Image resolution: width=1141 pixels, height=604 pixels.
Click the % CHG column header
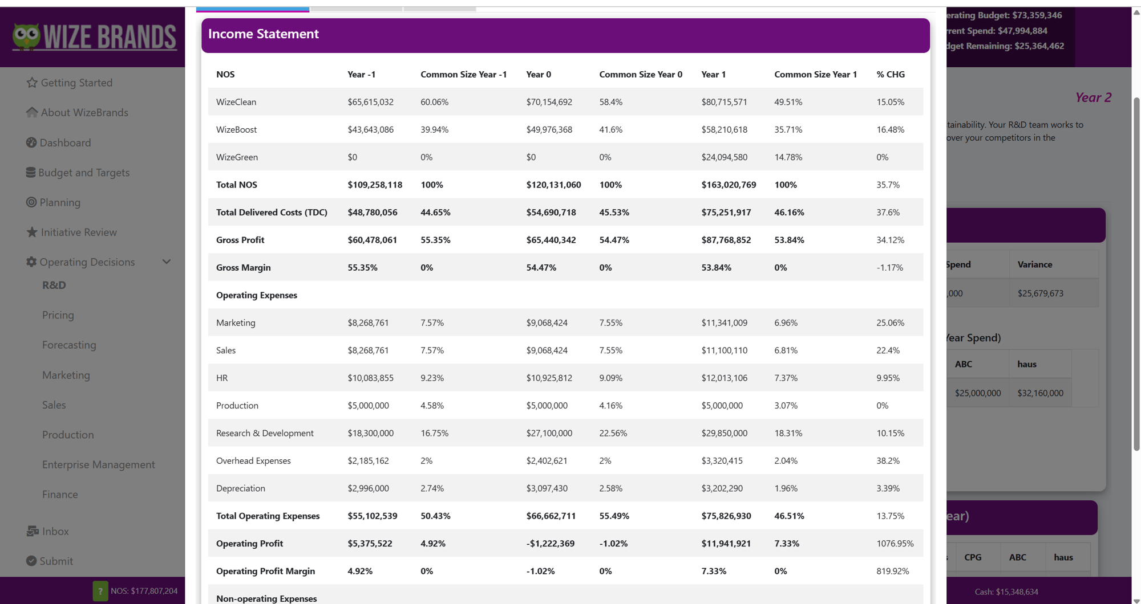click(x=891, y=74)
